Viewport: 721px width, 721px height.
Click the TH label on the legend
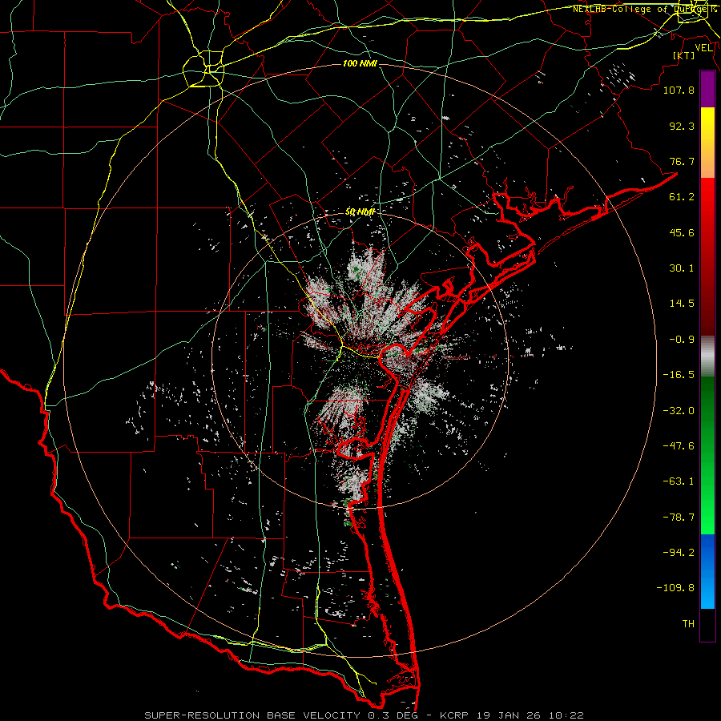688,624
